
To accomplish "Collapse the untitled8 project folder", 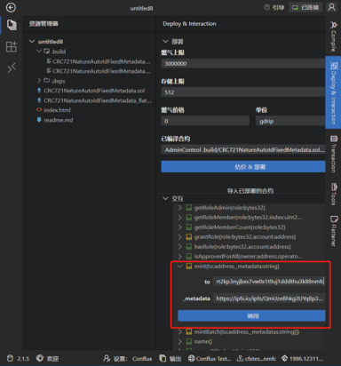I will coord(32,42).
